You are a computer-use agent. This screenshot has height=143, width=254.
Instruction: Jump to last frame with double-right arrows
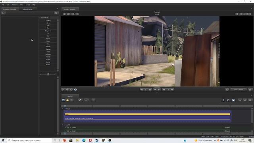pos(172,90)
